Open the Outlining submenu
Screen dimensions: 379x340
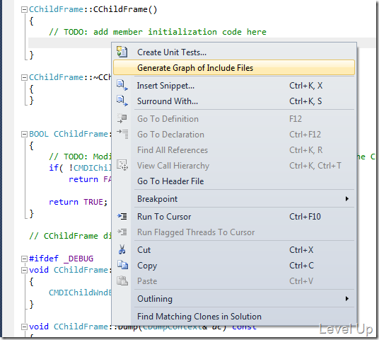(234, 299)
